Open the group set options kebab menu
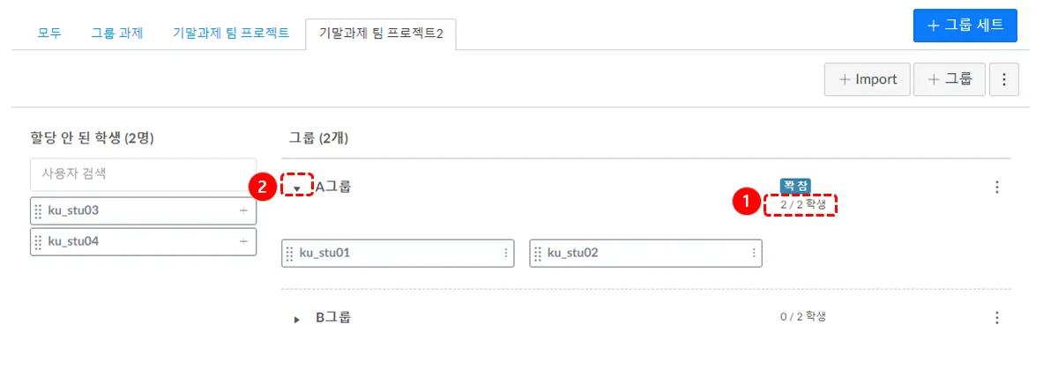 coord(1004,79)
